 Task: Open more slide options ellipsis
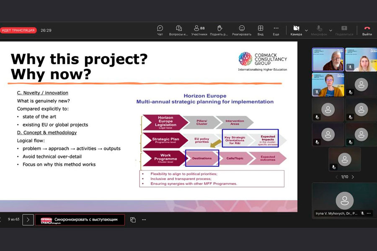point(144,220)
